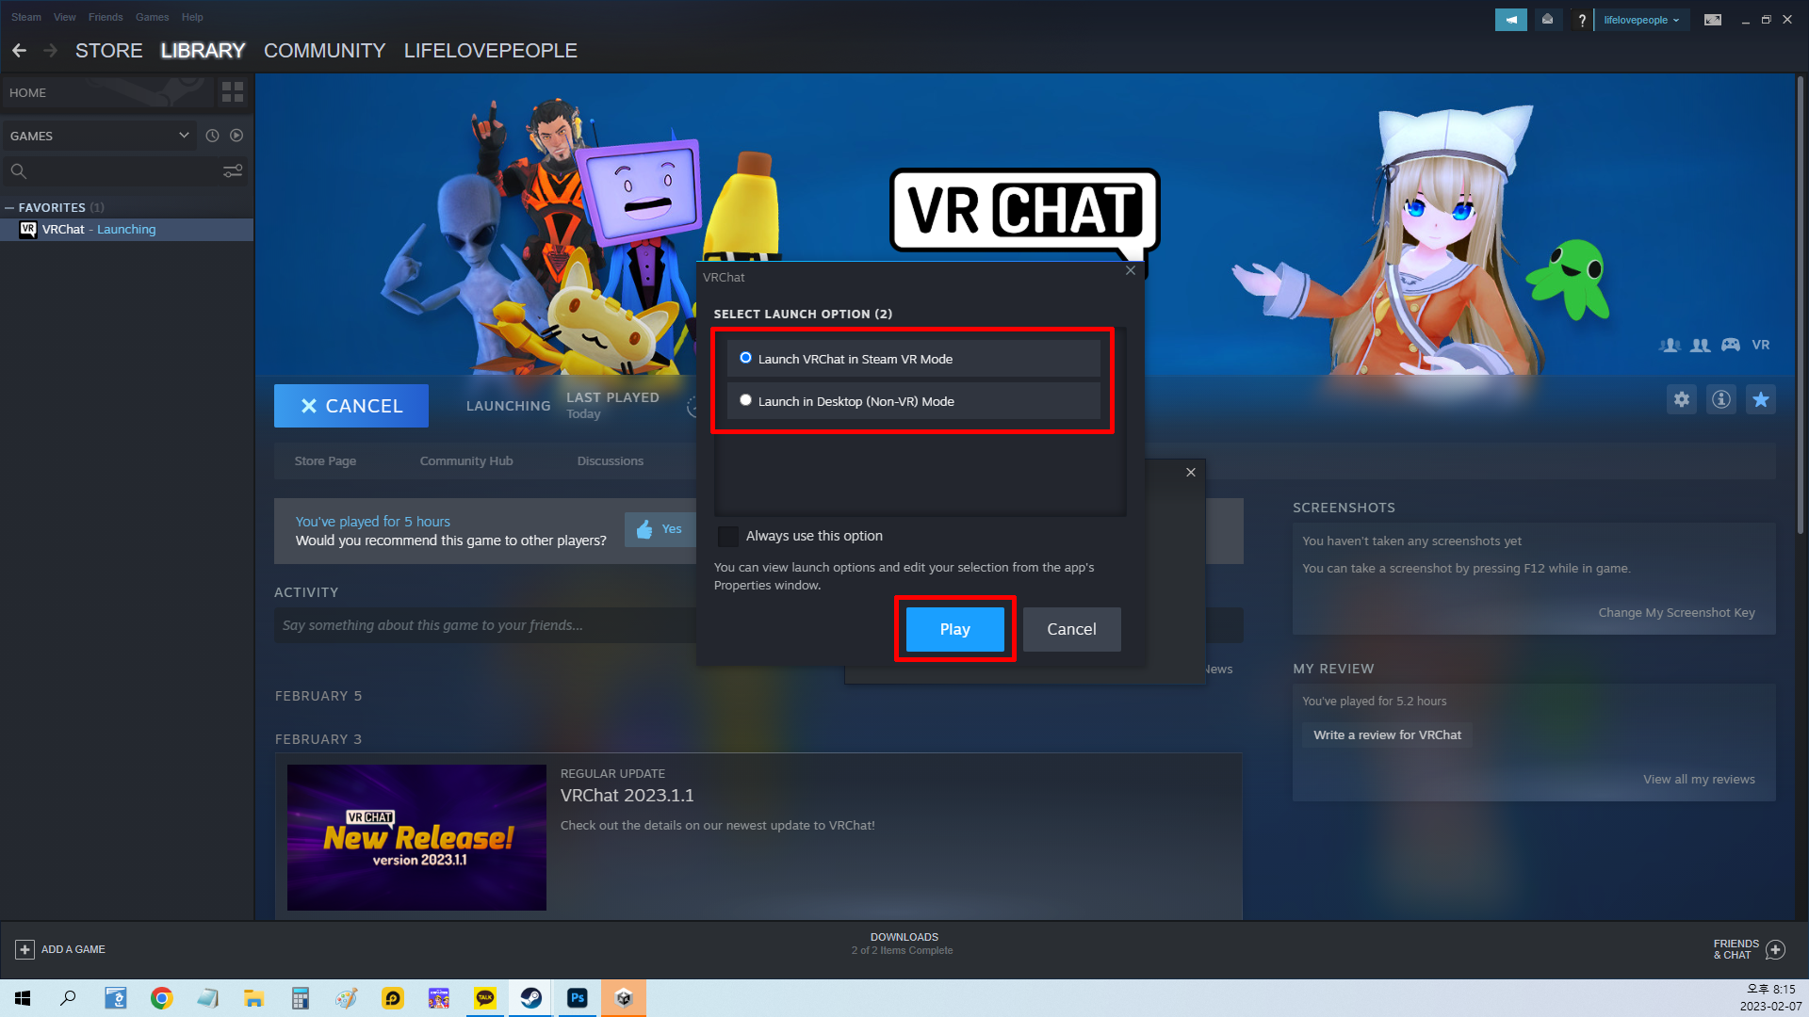Close the popup behind the launch dialog
This screenshot has width=1809, height=1017.
click(x=1191, y=473)
